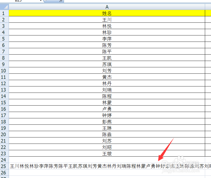211x178 pixels.
Task: Click cell containing 王琳
Action: coord(107,128)
